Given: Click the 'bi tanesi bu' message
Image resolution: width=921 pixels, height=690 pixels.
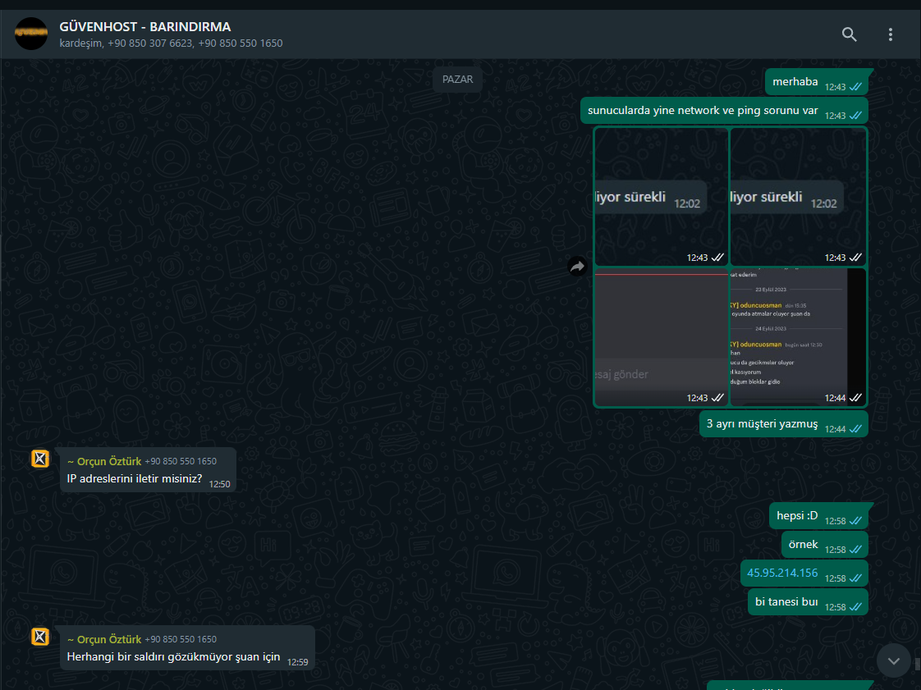Looking at the screenshot, I should [x=808, y=602].
